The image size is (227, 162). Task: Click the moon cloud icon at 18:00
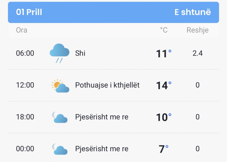60,117
